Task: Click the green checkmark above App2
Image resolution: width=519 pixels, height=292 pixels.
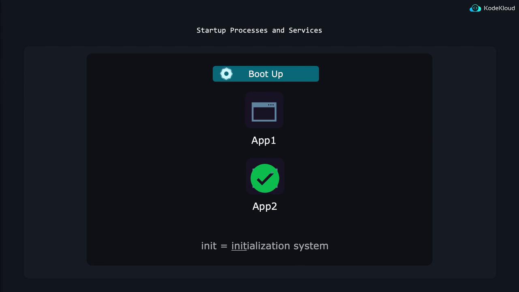Action: click(265, 178)
